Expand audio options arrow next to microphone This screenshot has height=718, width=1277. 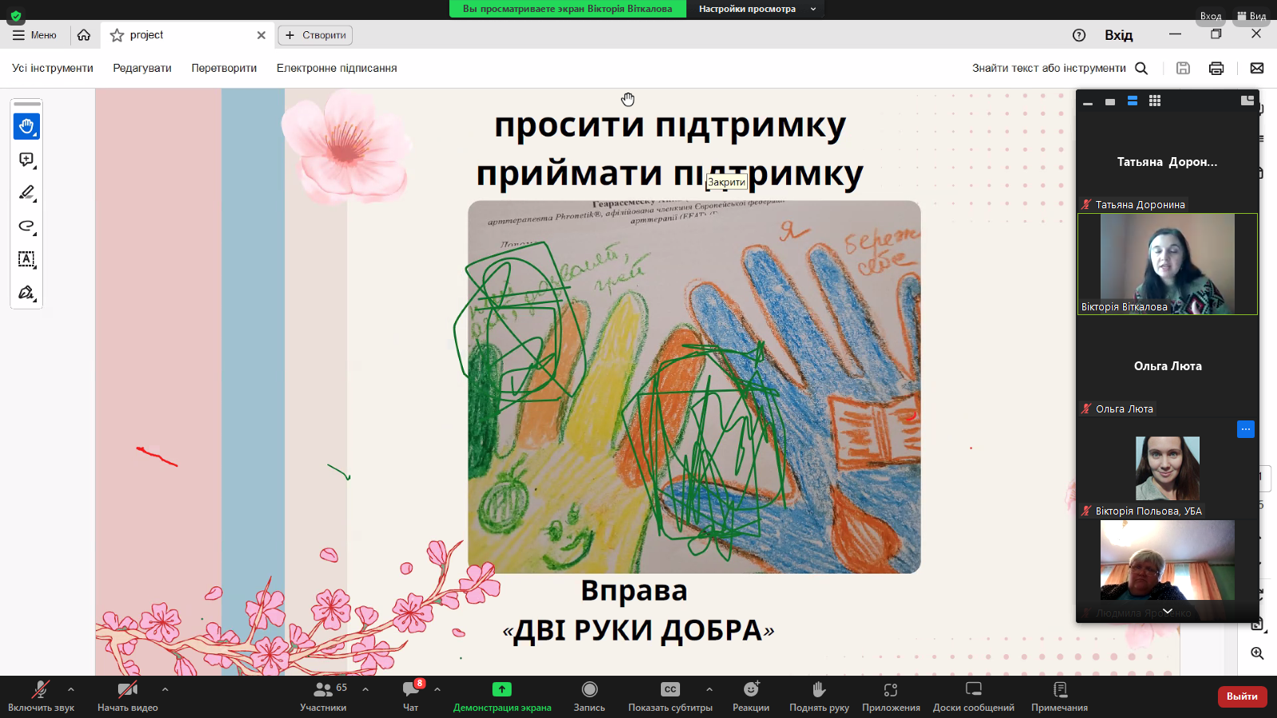pos(71,689)
